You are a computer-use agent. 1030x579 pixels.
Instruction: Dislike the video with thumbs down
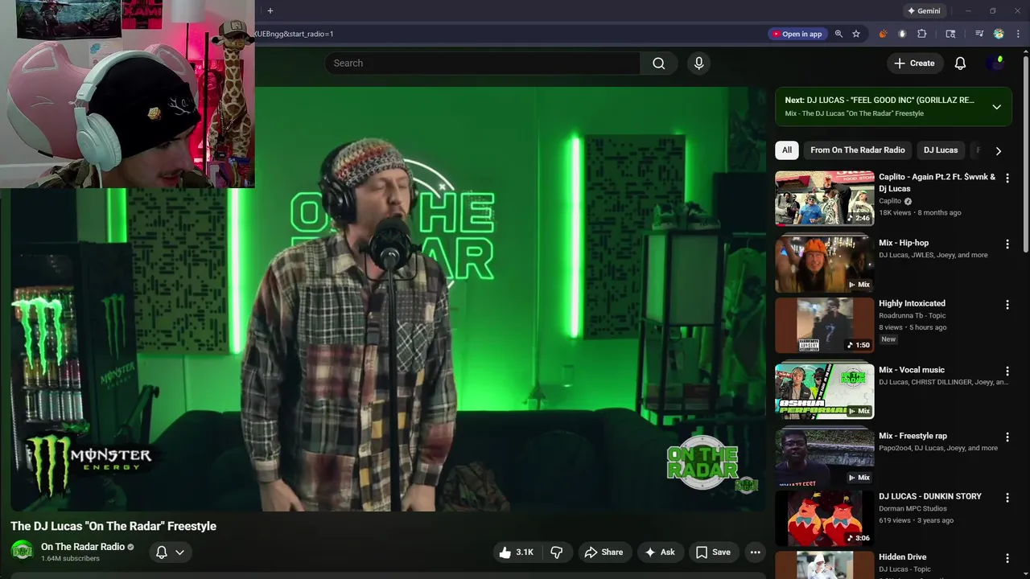click(557, 552)
